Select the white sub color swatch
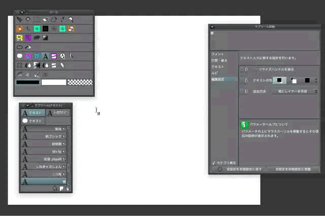The width and height of the screenshot is (325, 216). (x=54, y=82)
